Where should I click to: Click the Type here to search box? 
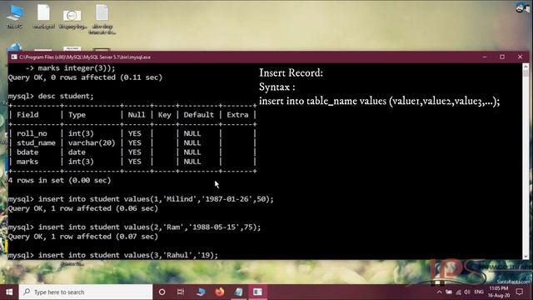pyautogui.click(x=86, y=292)
